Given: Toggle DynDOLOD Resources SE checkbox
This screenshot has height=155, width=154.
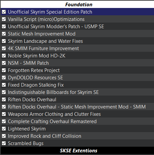Looking at the screenshot, I should pos(4,77).
